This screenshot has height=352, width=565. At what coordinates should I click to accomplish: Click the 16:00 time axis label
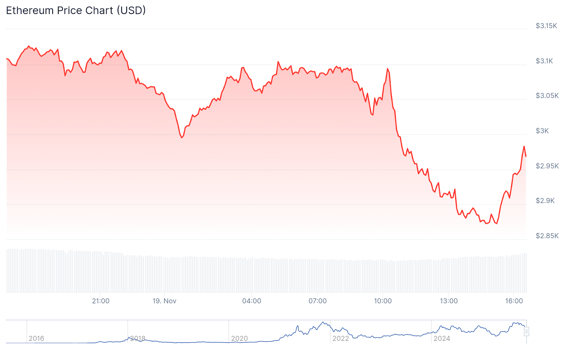[514, 301]
